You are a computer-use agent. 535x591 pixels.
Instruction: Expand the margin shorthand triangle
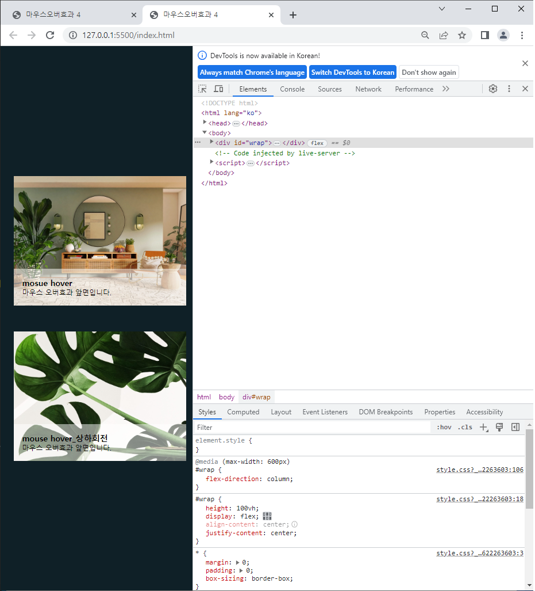237,562
